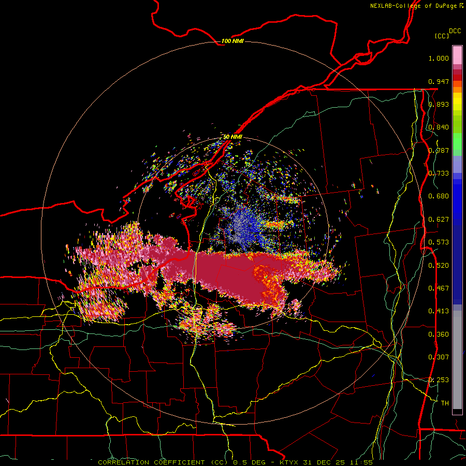Click the Correlation Coefficient KTYX caption text
The height and width of the screenshot is (466, 466).
236,462
